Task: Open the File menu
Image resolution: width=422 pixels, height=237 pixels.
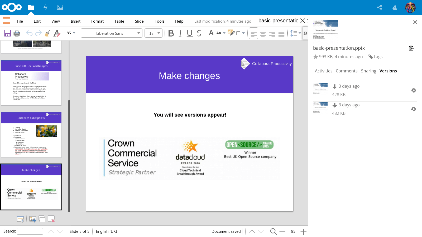Action: 20,21
